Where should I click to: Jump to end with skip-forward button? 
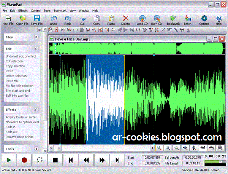click(x=117, y=160)
